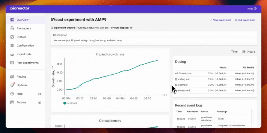Open the Past experiments menu item

click(x=25, y=63)
